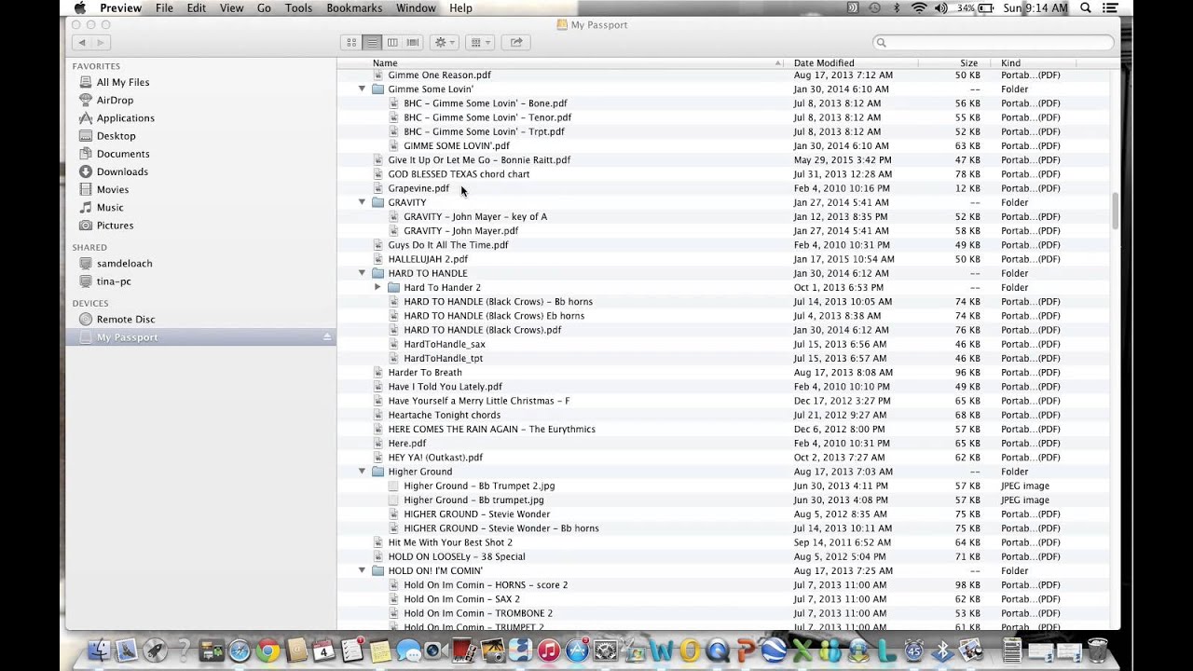Viewport: 1193px width, 671px height.
Task: Open Documents from the sidebar
Action: tap(122, 154)
